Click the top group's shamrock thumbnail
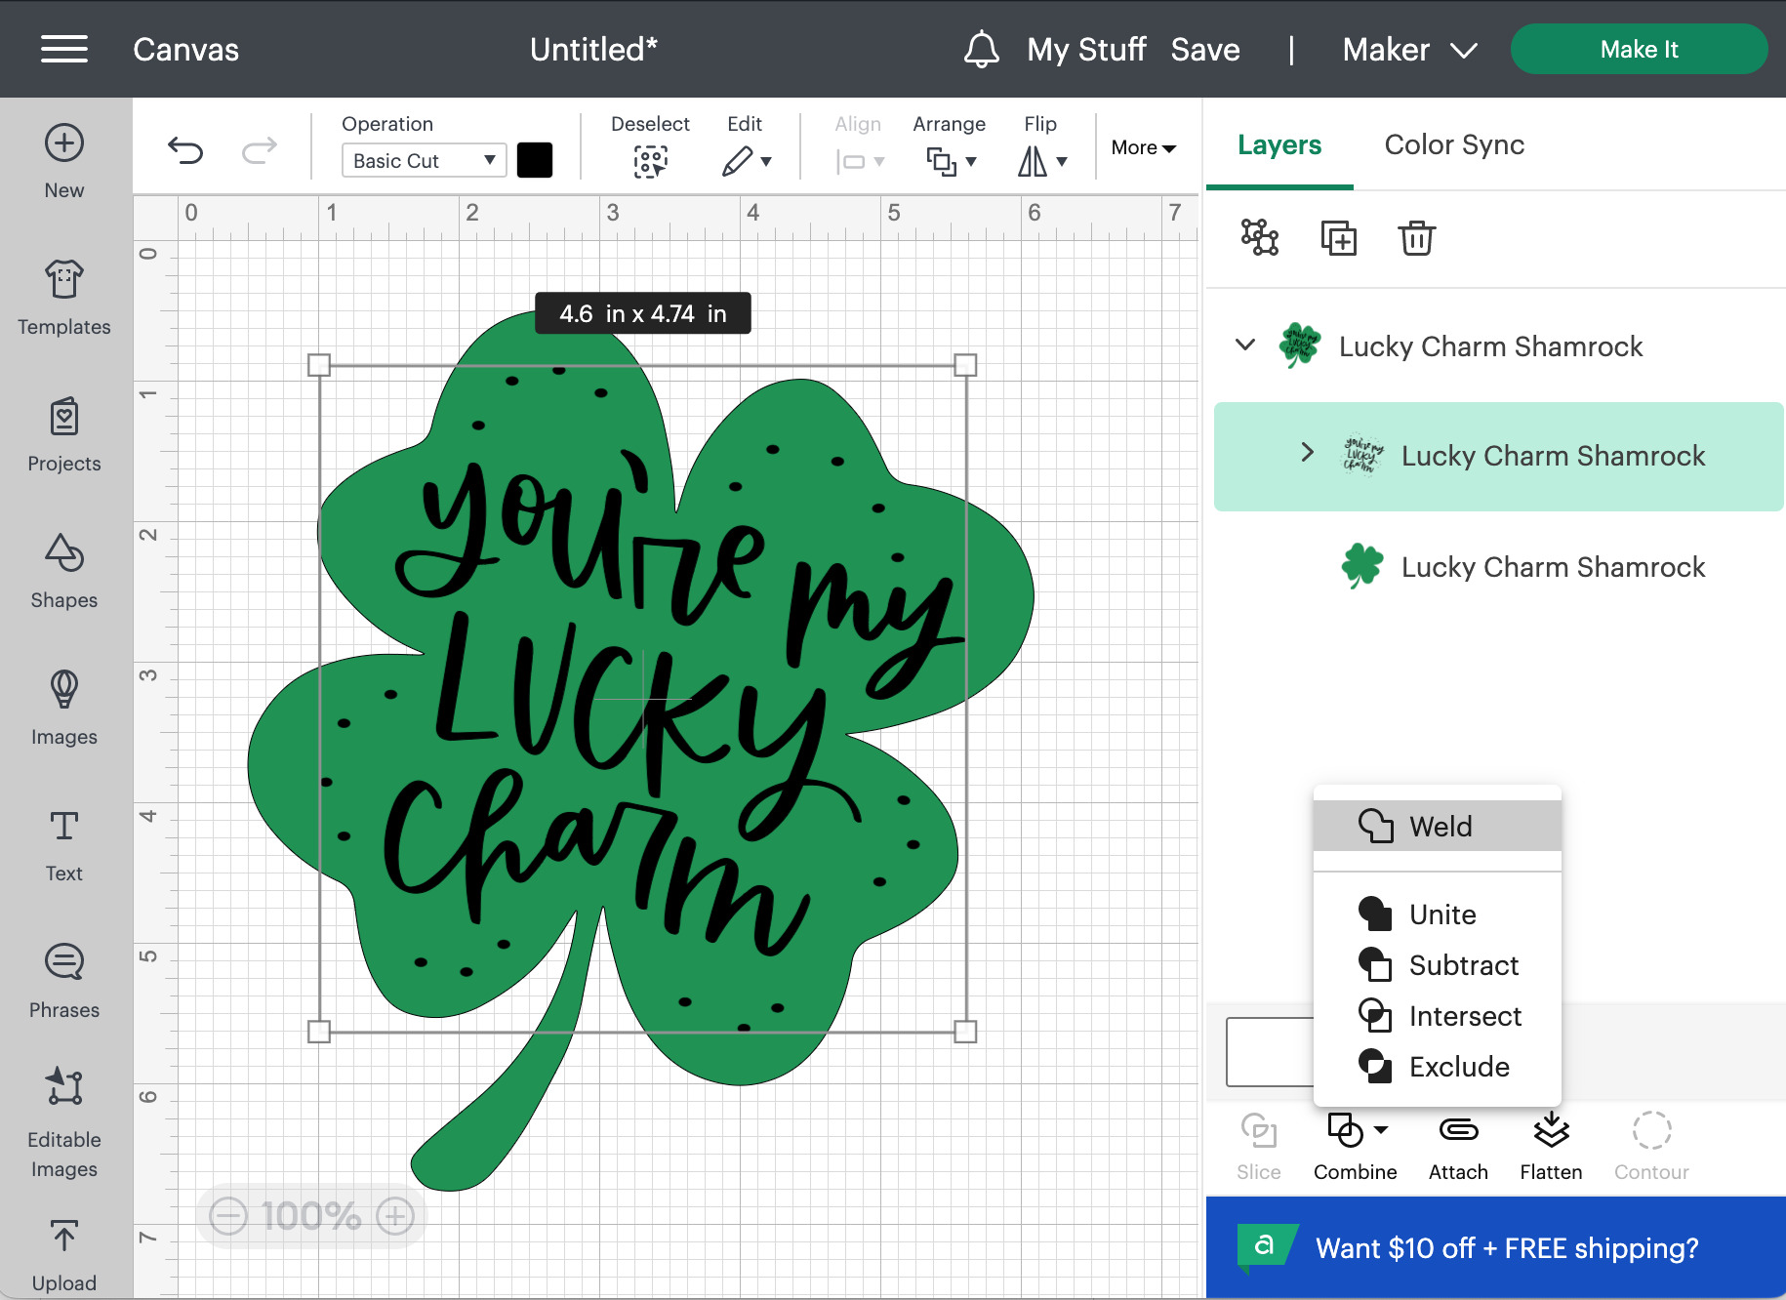Screen dimensions: 1786x1300 pos(1300,345)
